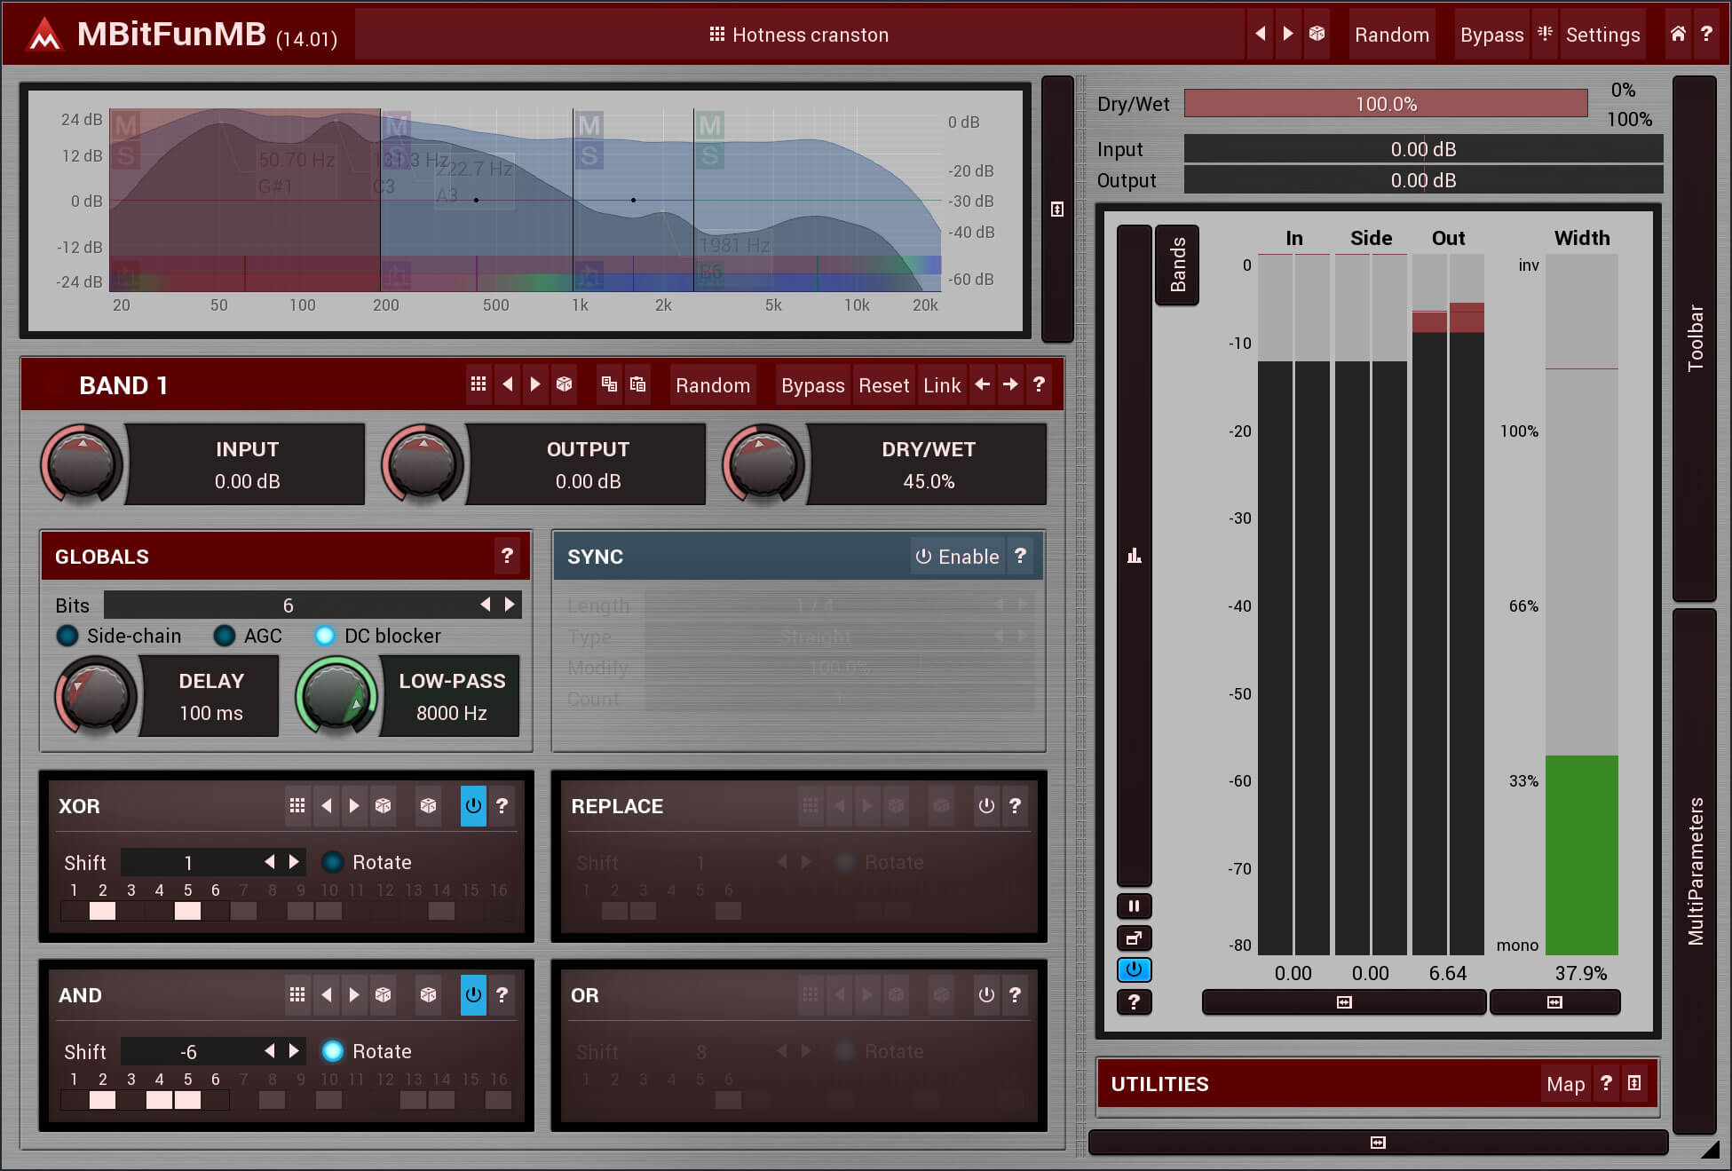Open meters help question mark icon
The height and width of the screenshot is (1171, 1732).
(1134, 1001)
